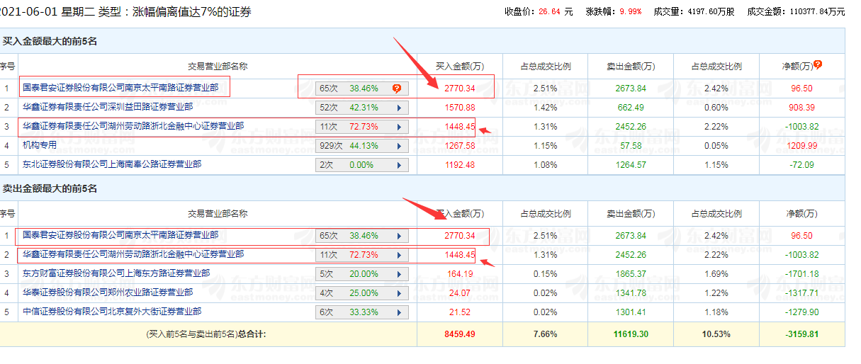Expand the 2次 0.00% details arrow

pos(399,165)
